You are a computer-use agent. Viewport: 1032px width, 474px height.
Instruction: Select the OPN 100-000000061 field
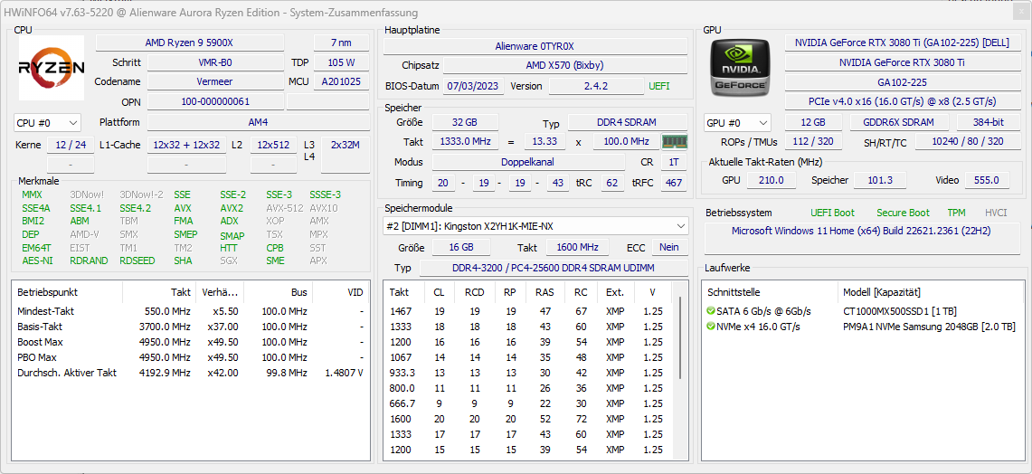[215, 102]
